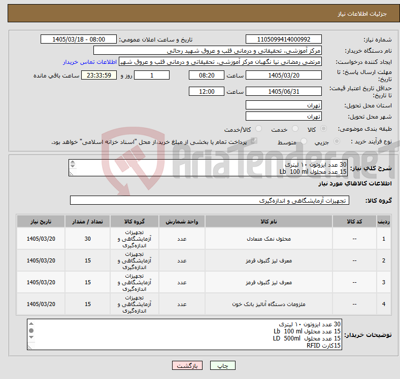Click the تاریخ نیاز column header
This screenshot has height=379, width=400.
41,221
